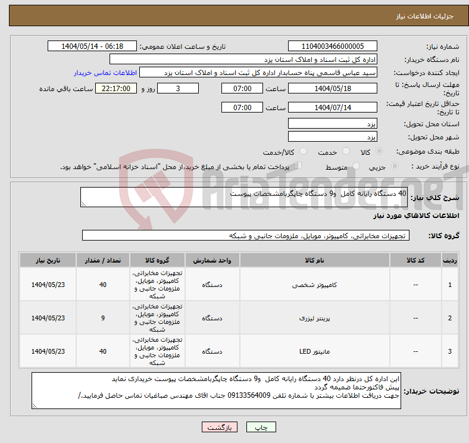Click the delivery province field یزد
The image size is (469, 443).
click(x=332, y=124)
